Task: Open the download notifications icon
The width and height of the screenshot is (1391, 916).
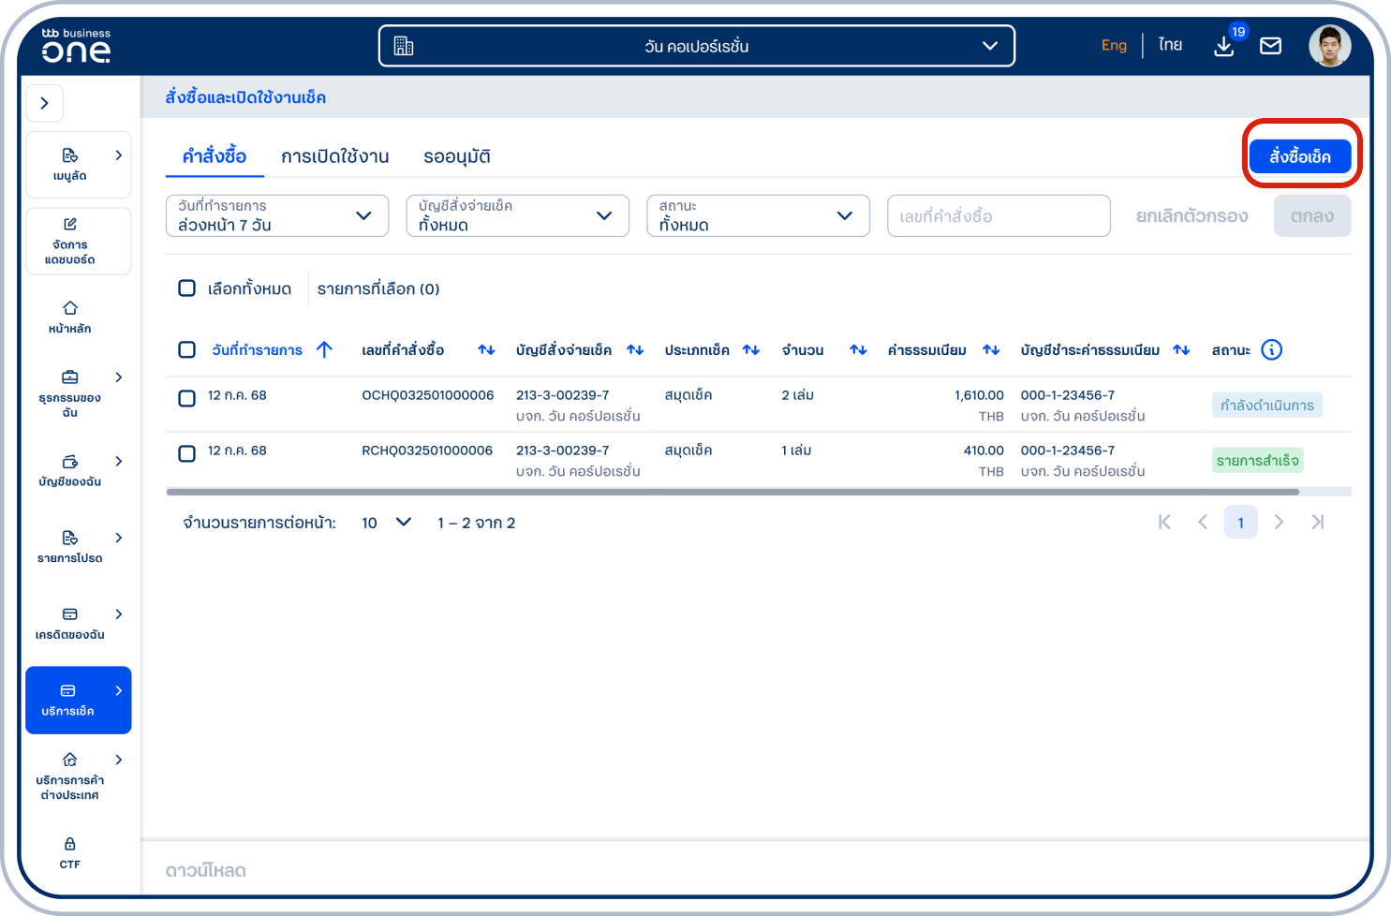Action: pos(1223,46)
